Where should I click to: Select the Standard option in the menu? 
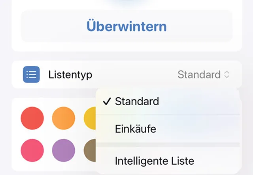(x=137, y=101)
